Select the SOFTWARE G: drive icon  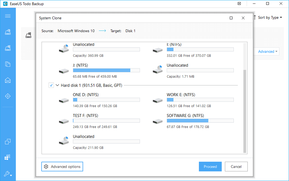click(158, 122)
